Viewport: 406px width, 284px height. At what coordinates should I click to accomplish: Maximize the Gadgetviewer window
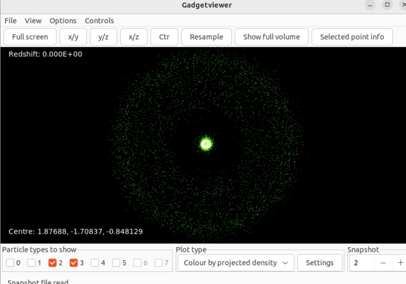(x=387, y=5)
